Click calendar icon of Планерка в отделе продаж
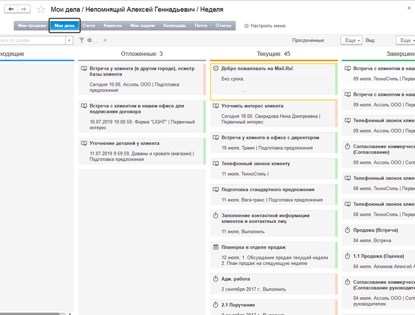 click(216, 247)
